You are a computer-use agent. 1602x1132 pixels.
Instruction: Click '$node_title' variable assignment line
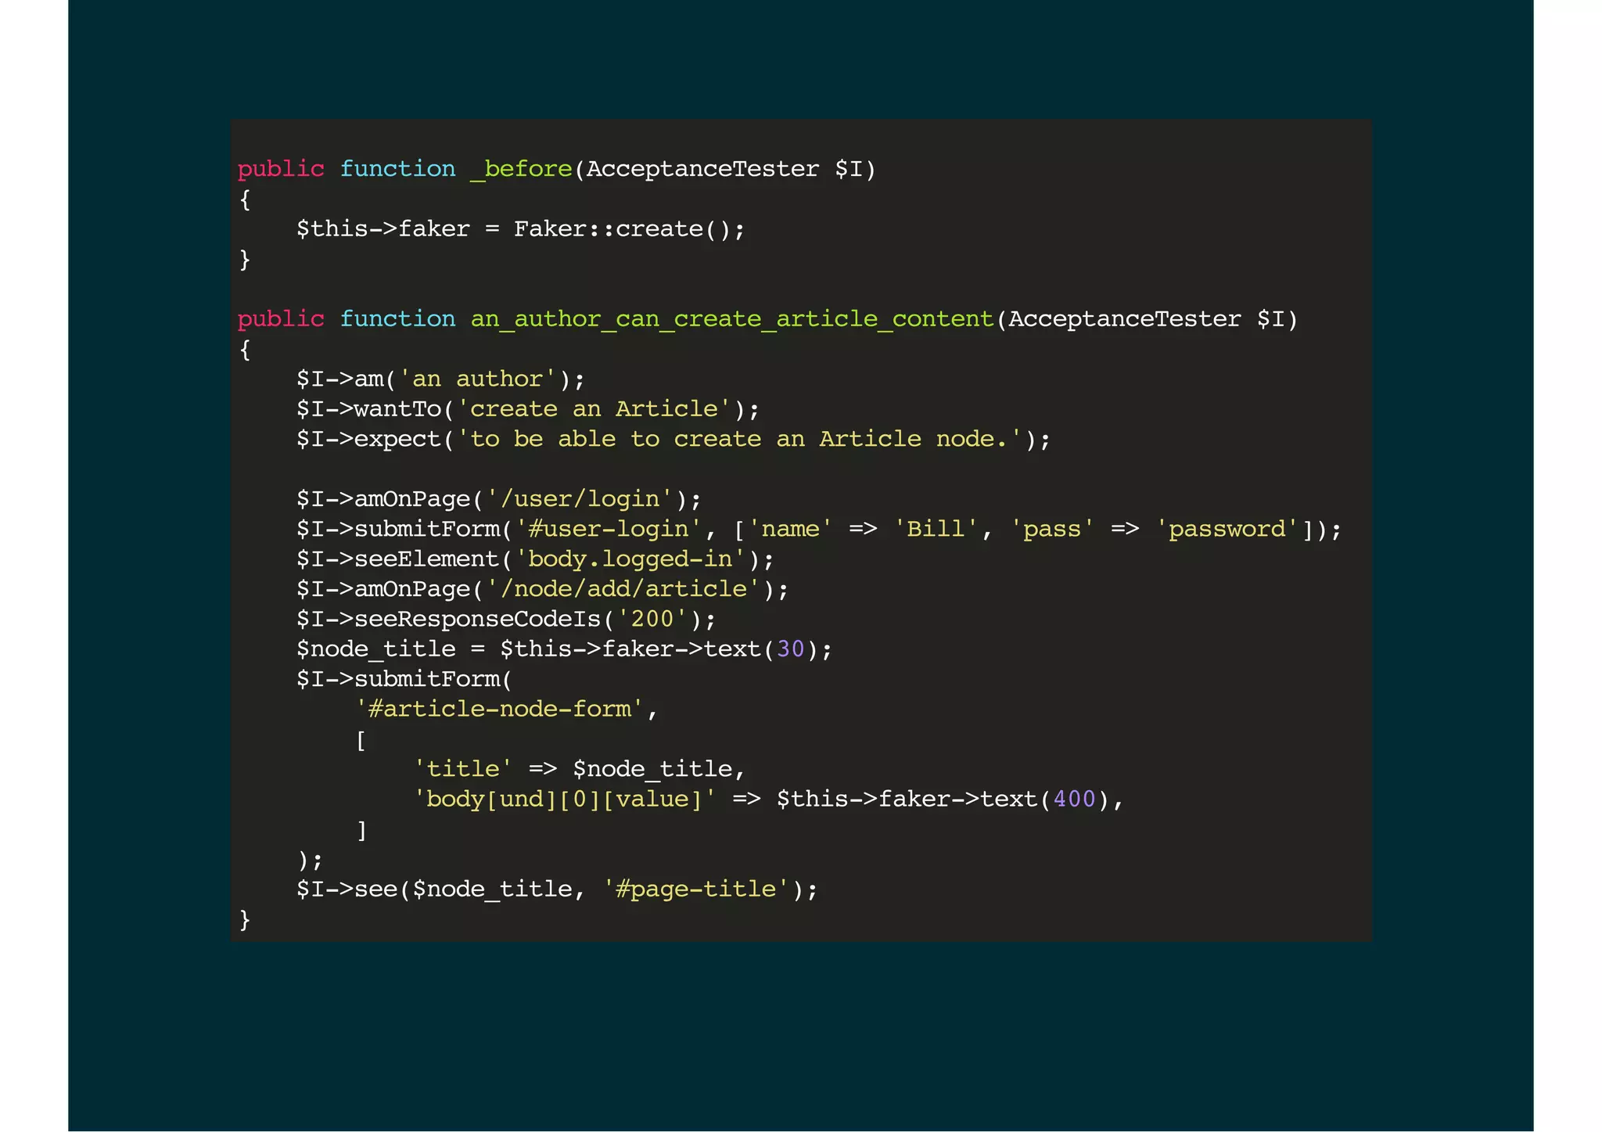pos(564,649)
